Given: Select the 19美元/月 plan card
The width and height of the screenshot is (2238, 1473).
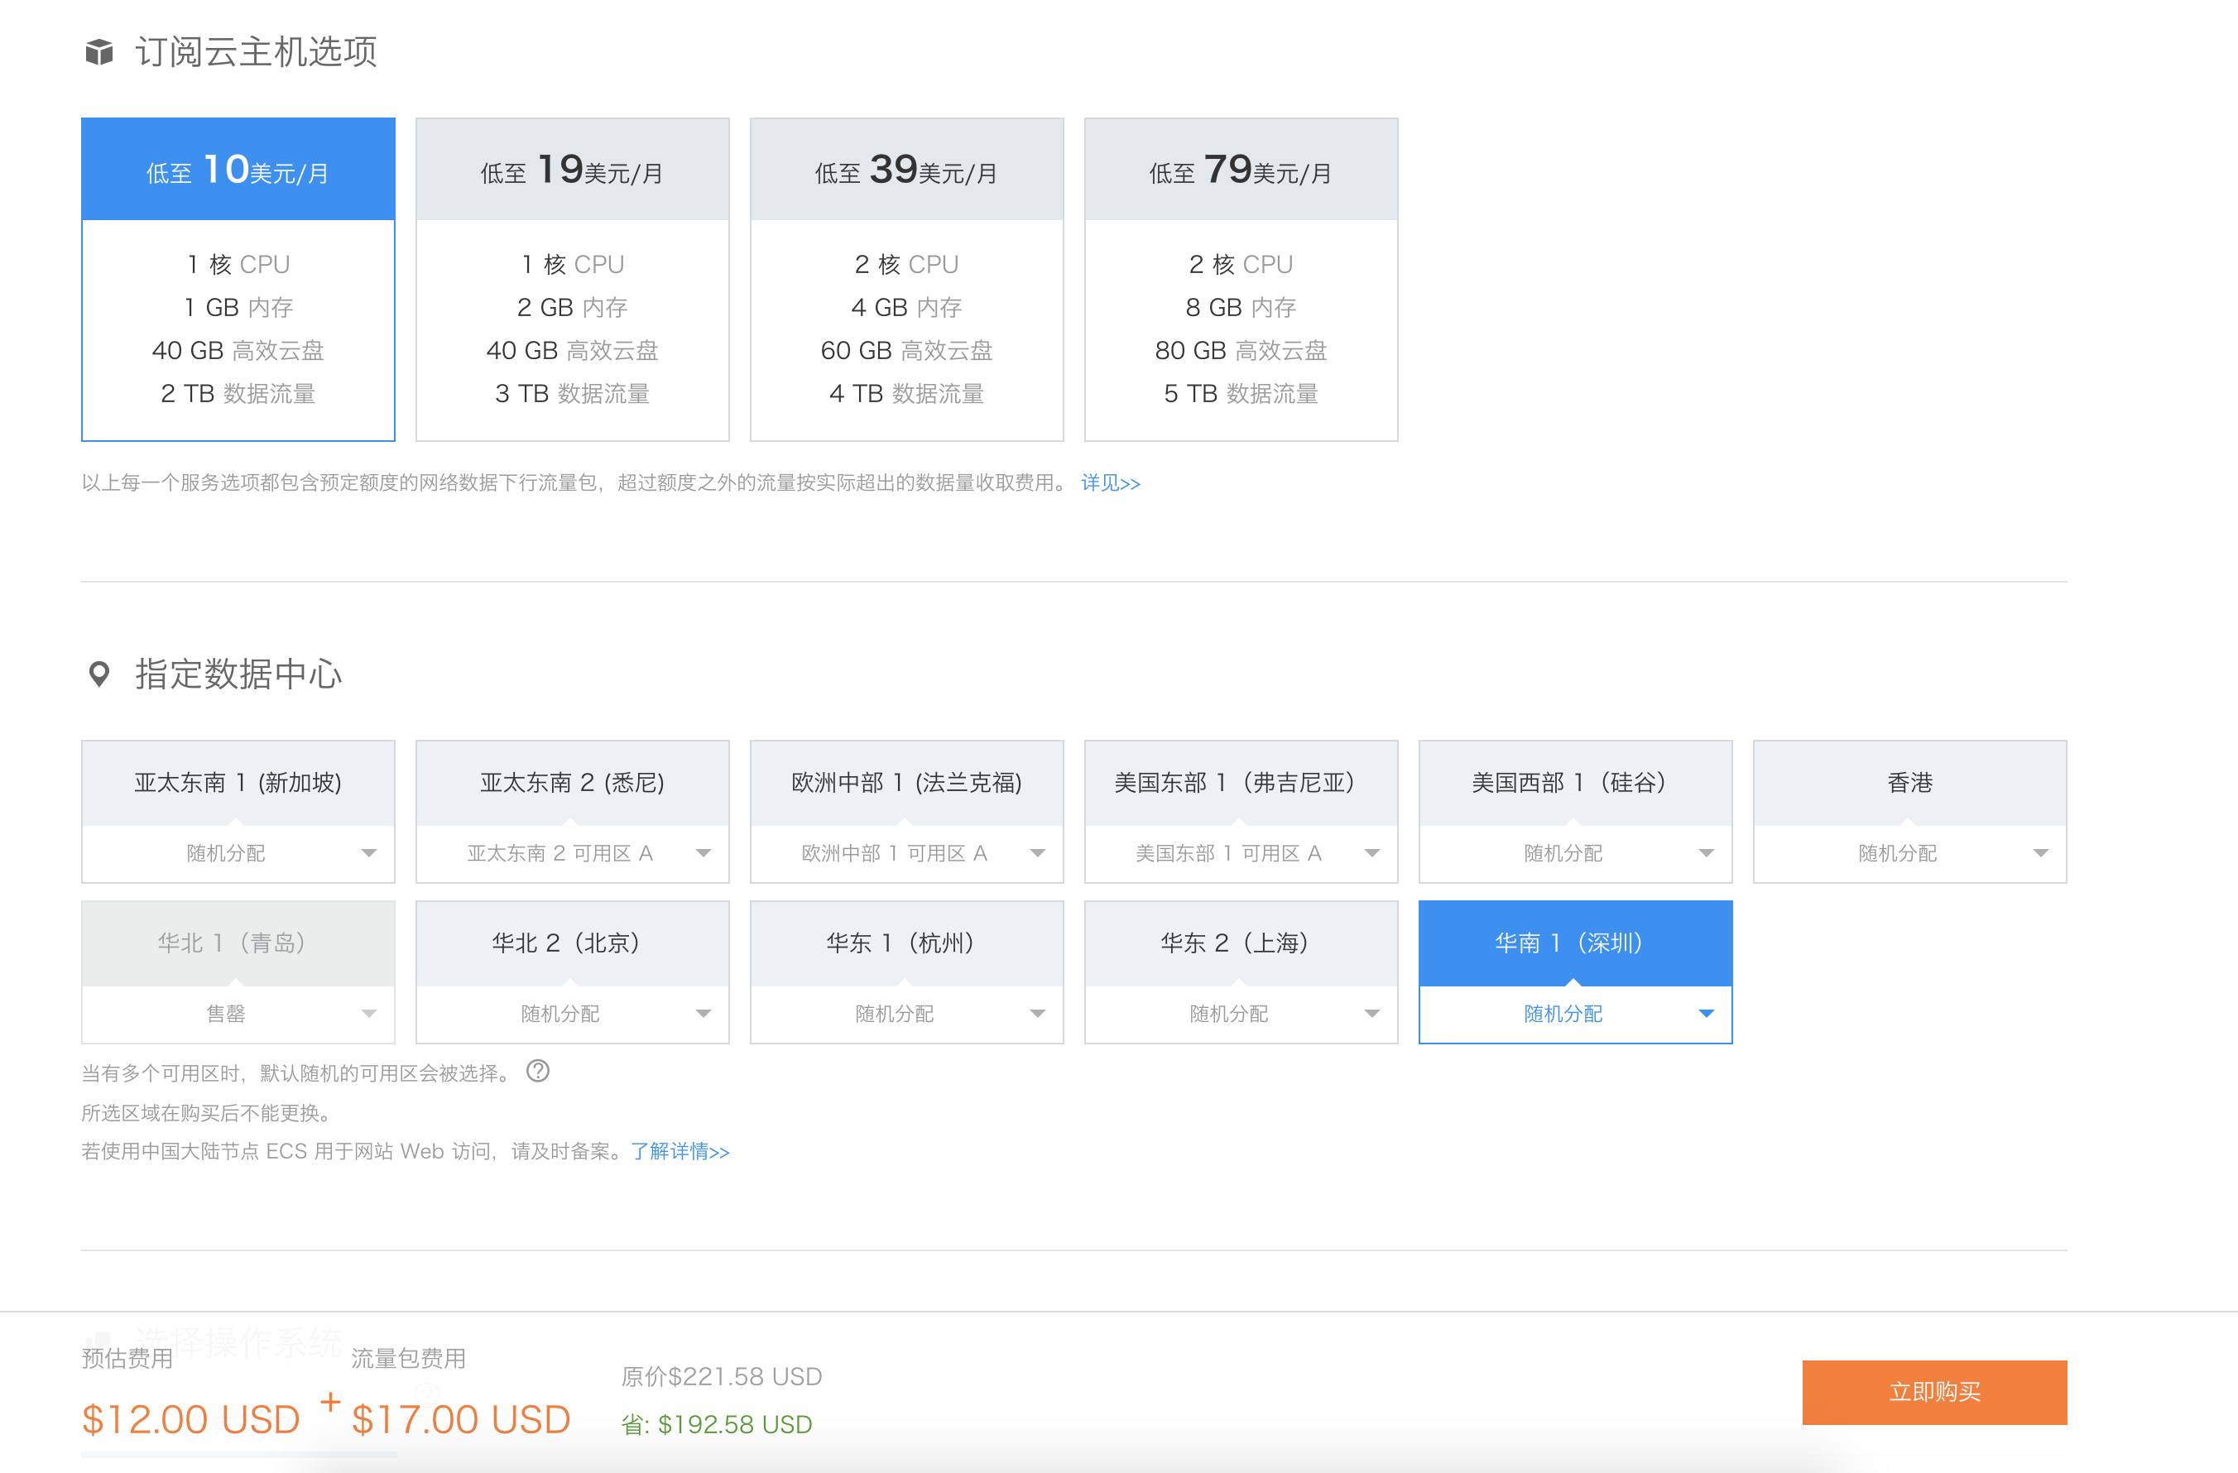Looking at the screenshot, I should pos(572,279).
